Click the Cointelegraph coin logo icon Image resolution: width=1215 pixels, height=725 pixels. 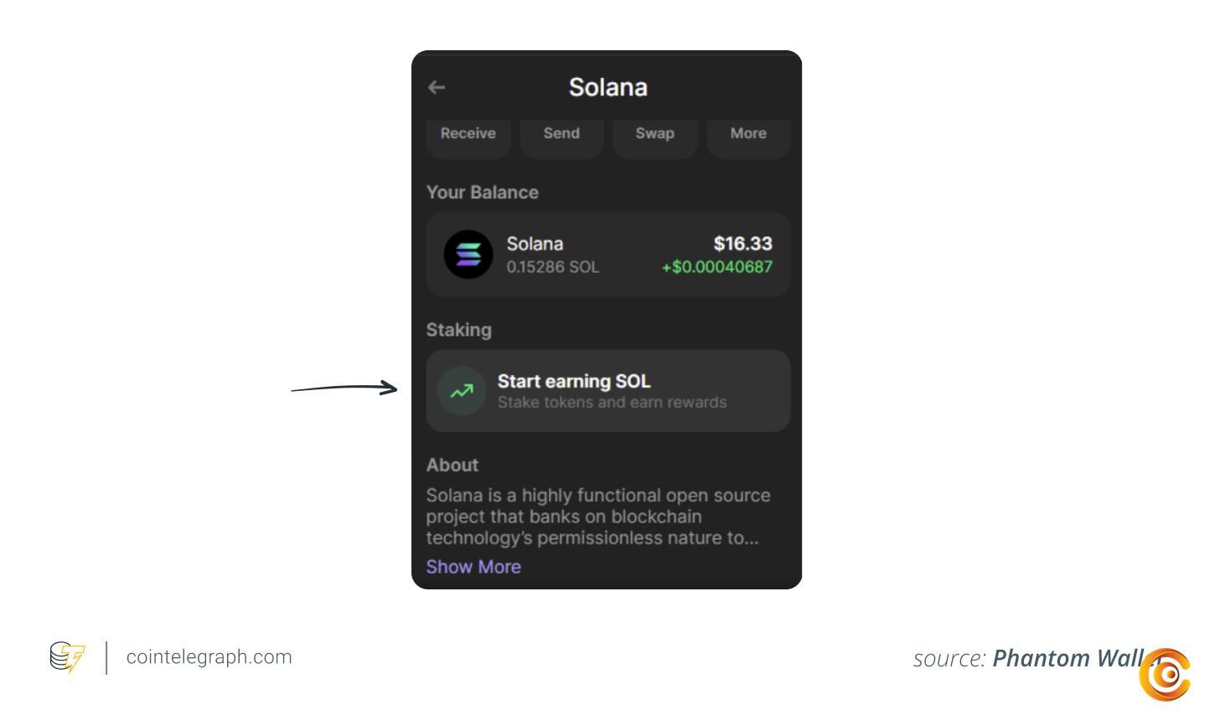point(67,657)
